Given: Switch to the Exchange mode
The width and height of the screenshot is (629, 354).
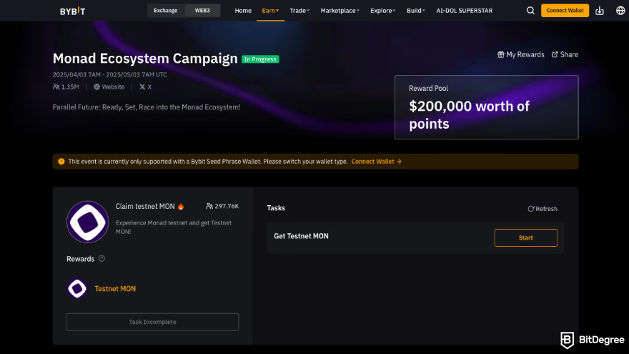Looking at the screenshot, I should click(165, 11).
